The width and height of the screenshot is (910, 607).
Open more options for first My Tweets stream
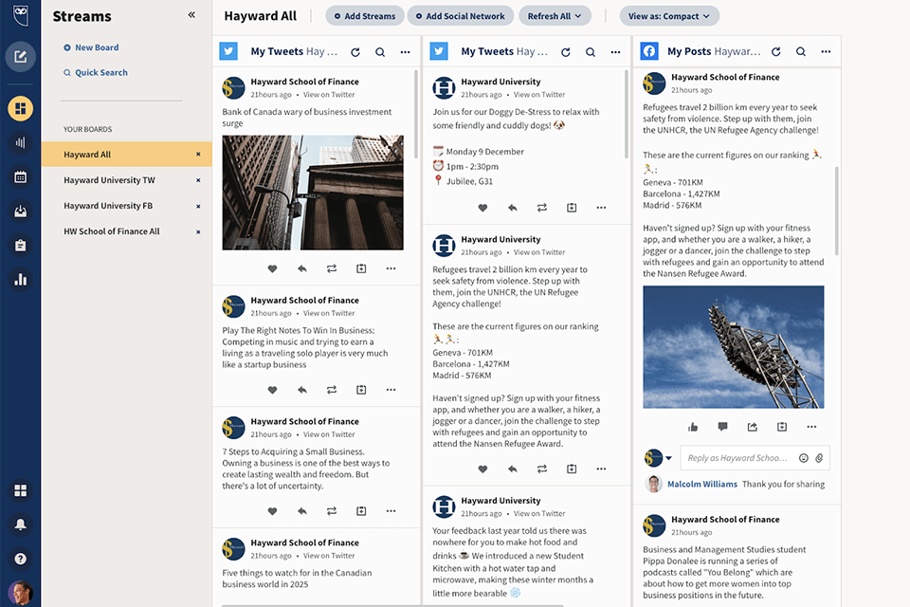click(405, 52)
